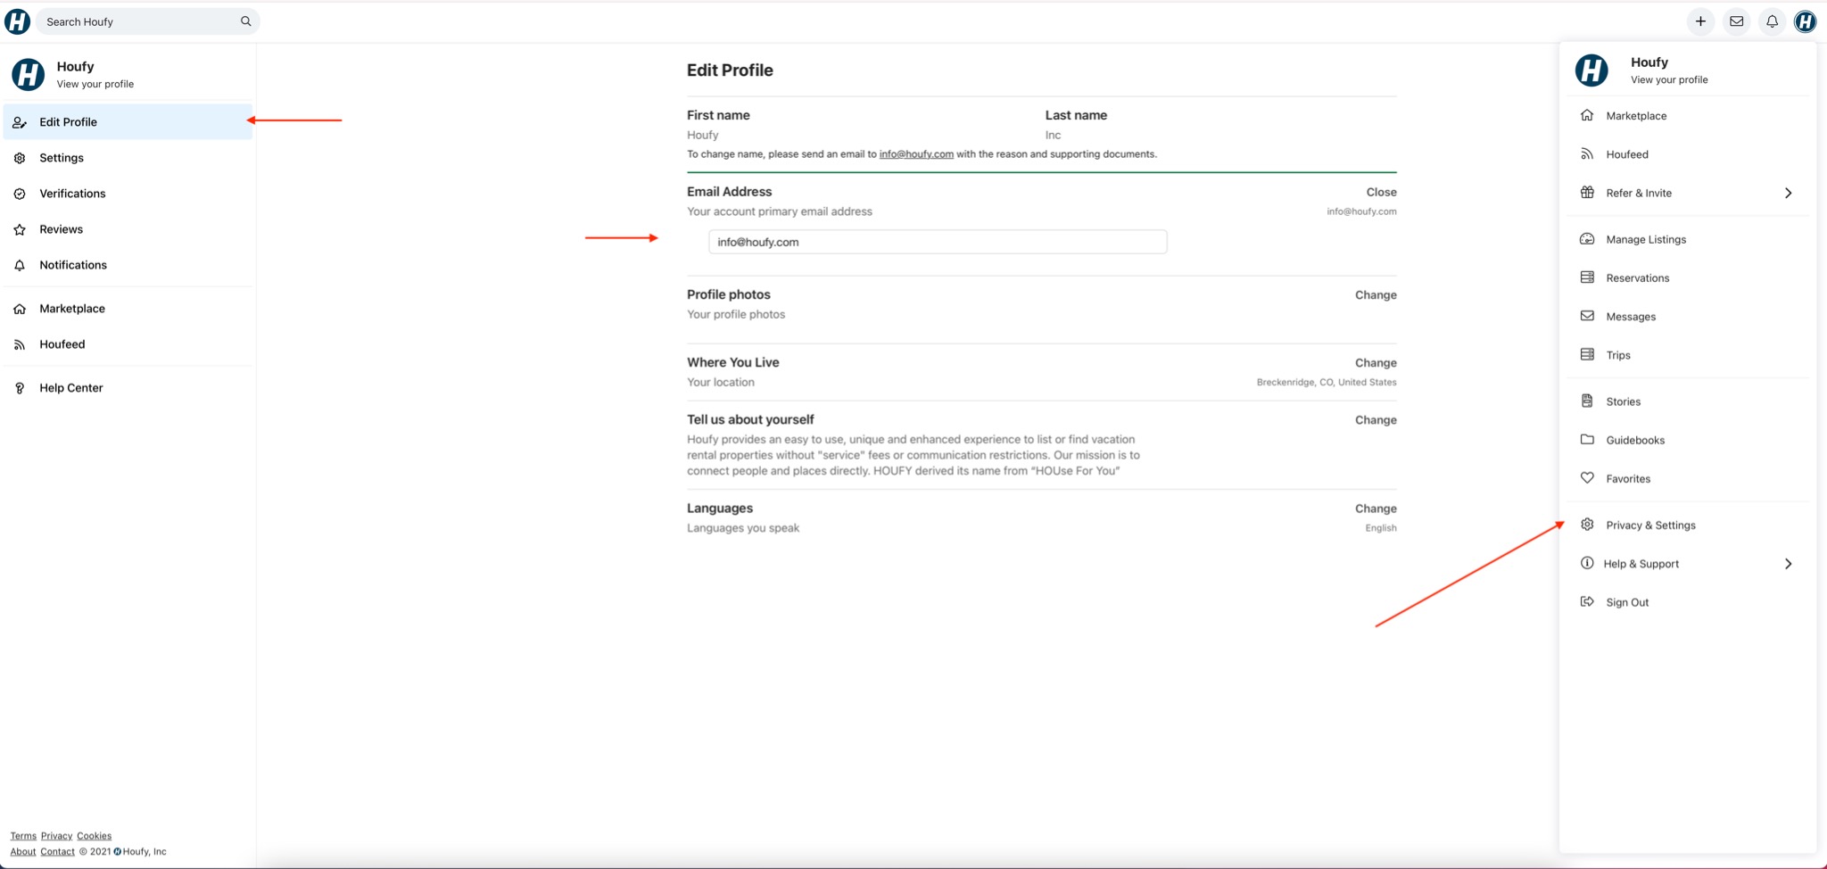The width and height of the screenshot is (1827, 869).
Task: Click the info@houfy.com link in name note
Action: (916, 153)
